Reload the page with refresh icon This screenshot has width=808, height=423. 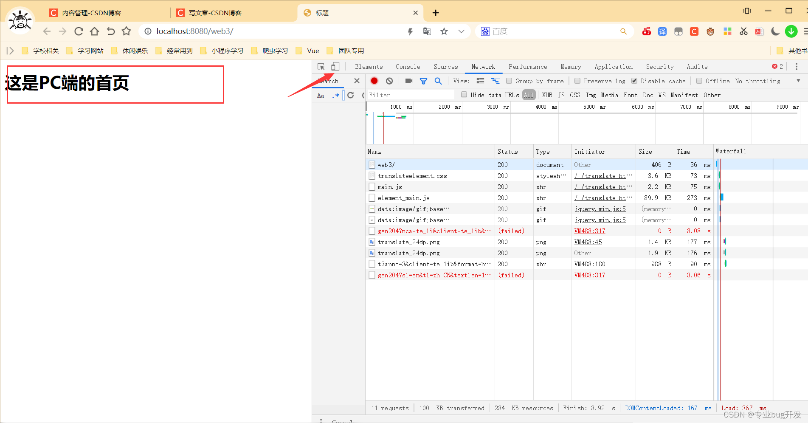click(x=79, y=31)
